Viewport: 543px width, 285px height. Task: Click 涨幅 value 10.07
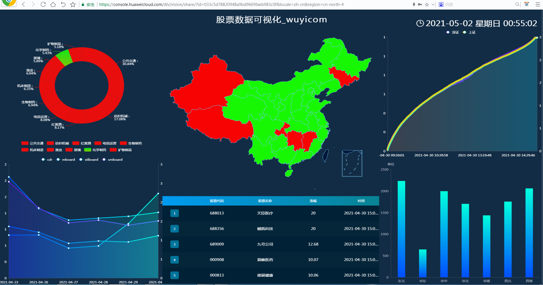click(313, 260)
